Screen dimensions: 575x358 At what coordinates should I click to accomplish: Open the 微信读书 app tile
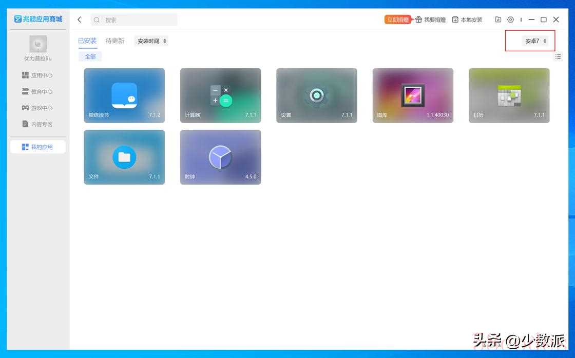124,95
